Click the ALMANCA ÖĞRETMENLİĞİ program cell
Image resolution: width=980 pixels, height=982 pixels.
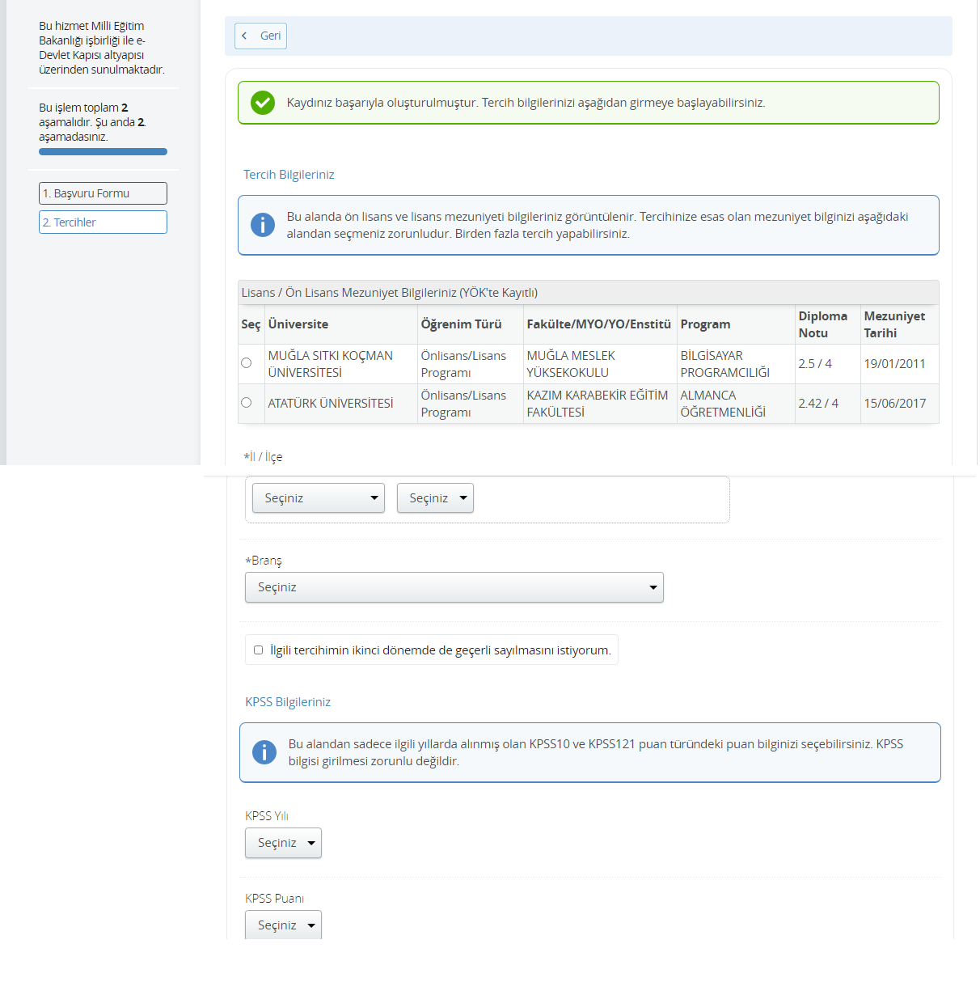click(x=722, y=404)
